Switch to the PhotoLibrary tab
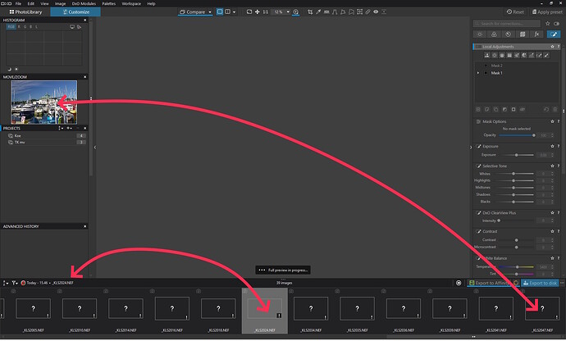Screen dimensions: 566x341 pos(25,12)
